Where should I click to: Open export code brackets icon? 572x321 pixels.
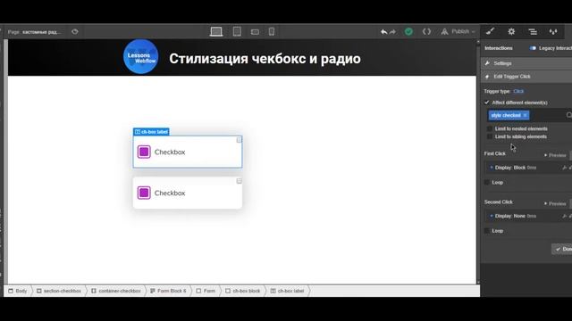click(x=426, y=32)
